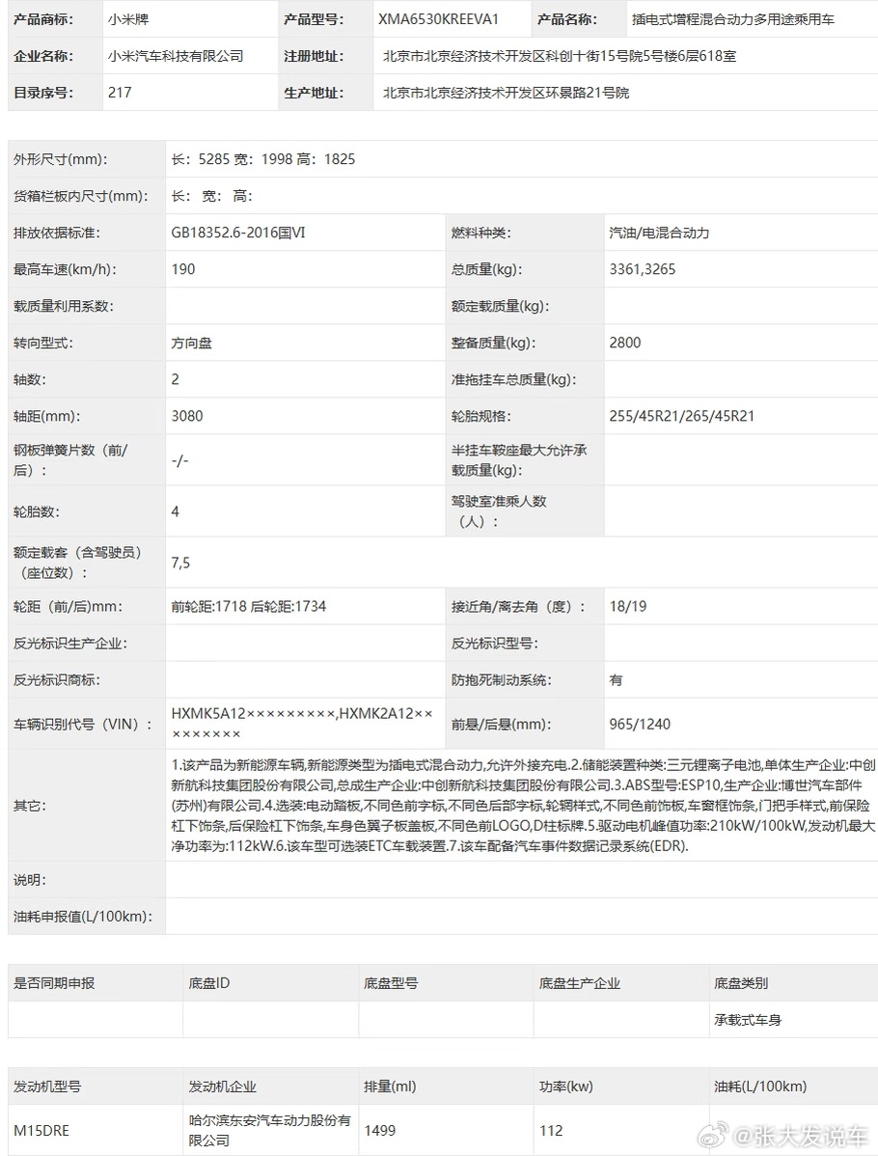The width and height of the screenshot is (878, 1156).
Task: Select tire spec 255/45R21/265/45R21
Action: coord(682,416)
